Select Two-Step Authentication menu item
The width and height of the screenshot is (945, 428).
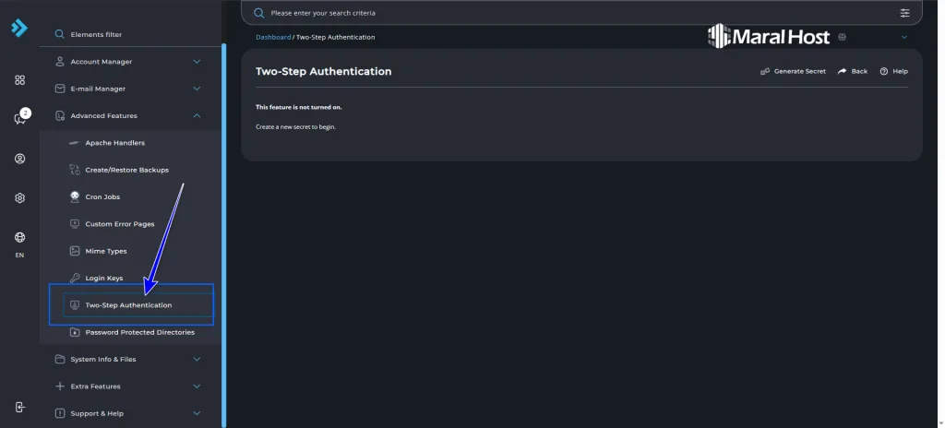coord(128,305)
